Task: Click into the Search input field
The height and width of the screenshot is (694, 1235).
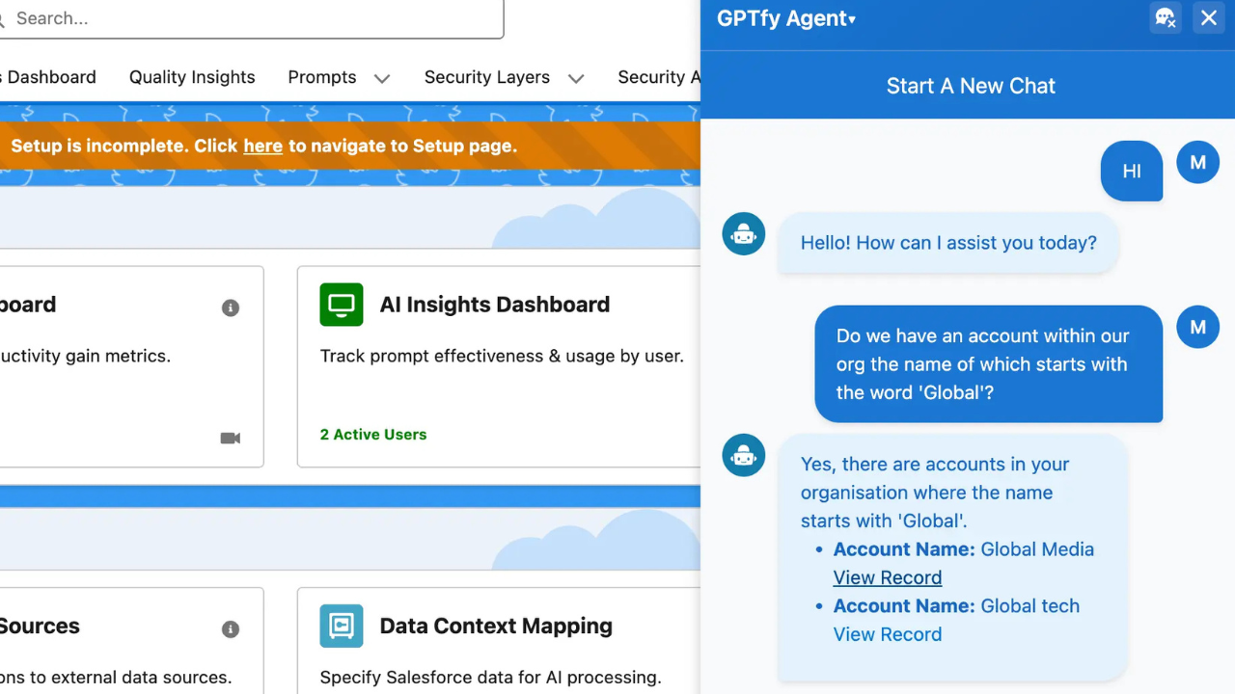Action: tap(251, 18)
